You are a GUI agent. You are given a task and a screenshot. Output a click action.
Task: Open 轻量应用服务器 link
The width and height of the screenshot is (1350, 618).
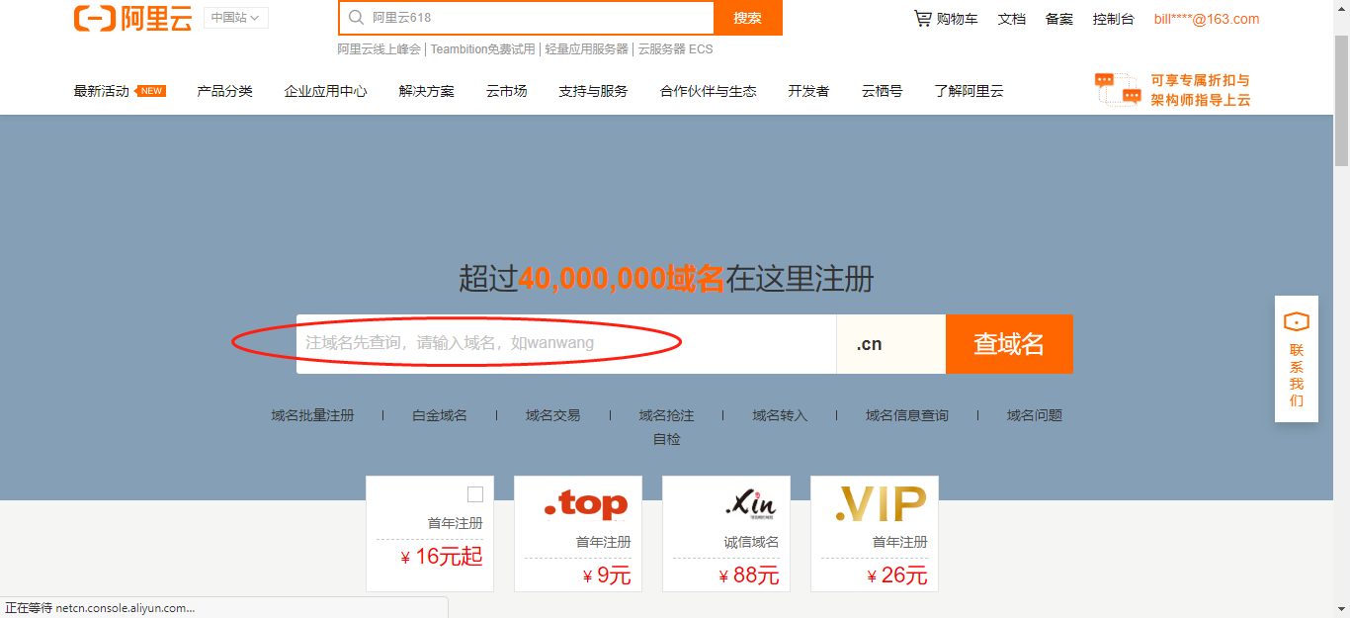tap(587, 48)
